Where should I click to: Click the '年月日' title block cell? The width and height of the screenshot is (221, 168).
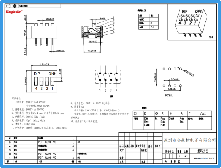[x=158, y=146]
